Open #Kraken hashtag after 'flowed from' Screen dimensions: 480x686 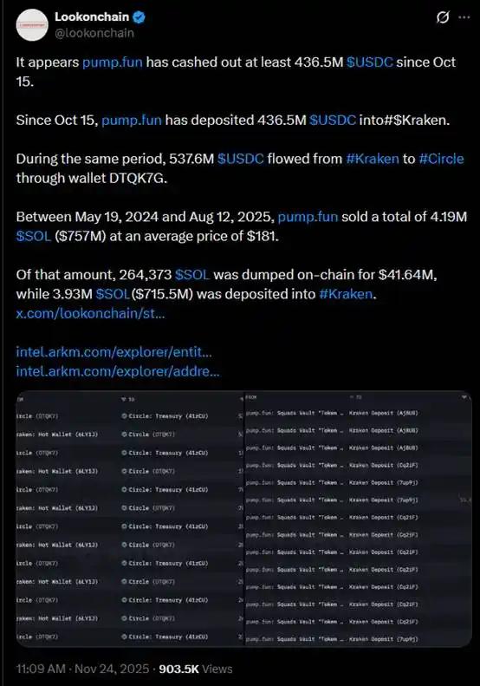click(373, 159)
